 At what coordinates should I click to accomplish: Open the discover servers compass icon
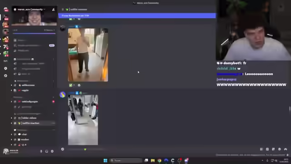(x=5, y=76)
